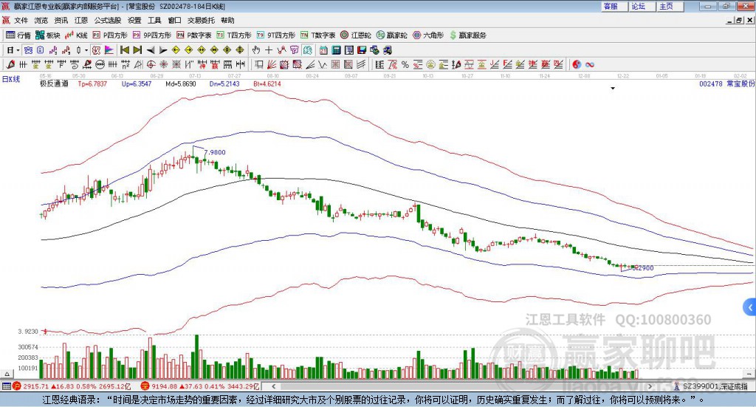Click the 主页 homepage button

[670, 6]
